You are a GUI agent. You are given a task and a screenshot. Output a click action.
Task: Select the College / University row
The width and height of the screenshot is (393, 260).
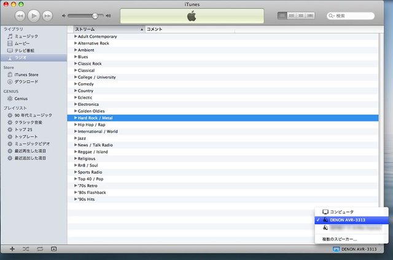coord(223,77)
